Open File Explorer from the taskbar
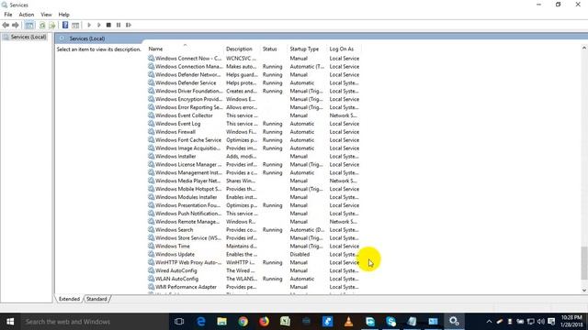Image resolution: width=588 pixels, height=330 pixels. [x=221, y=322]
